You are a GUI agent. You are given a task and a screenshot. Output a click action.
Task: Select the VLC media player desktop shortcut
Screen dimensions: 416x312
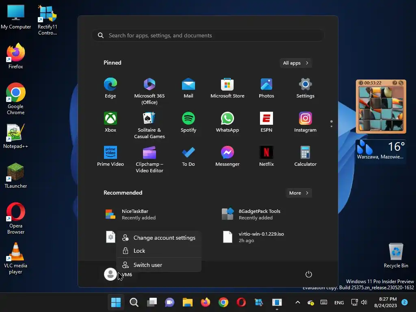point(16,258)
